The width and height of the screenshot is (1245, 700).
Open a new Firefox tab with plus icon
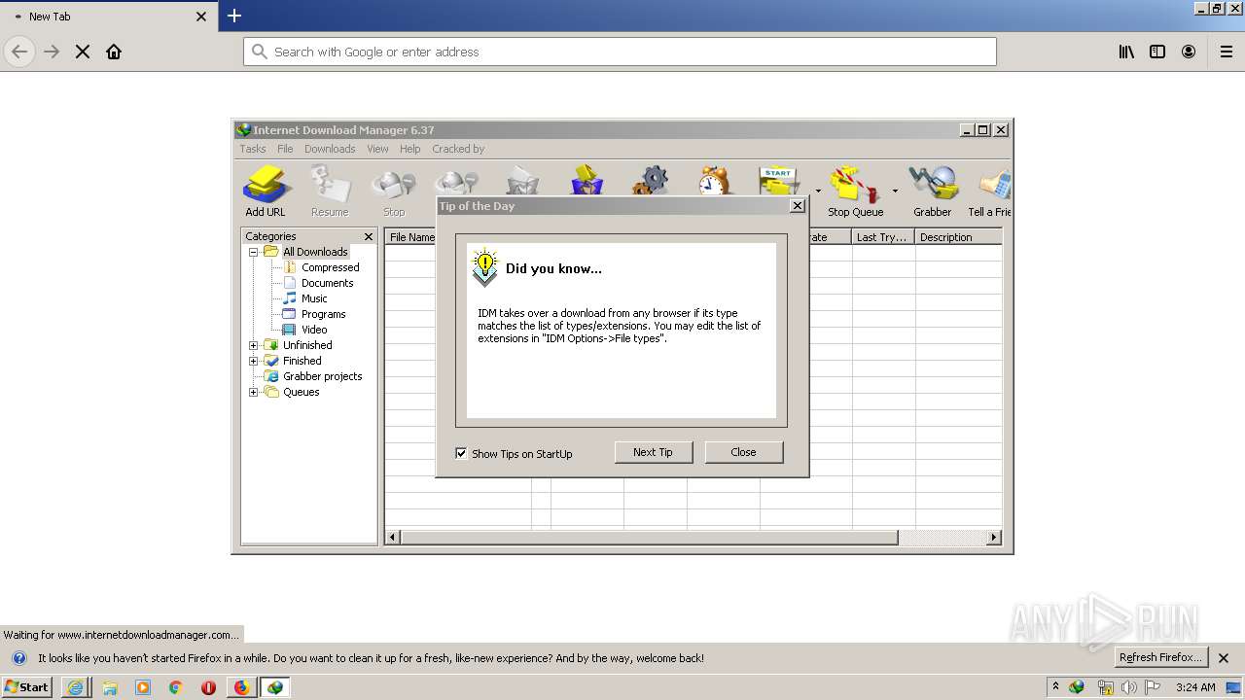pos(234,16)
